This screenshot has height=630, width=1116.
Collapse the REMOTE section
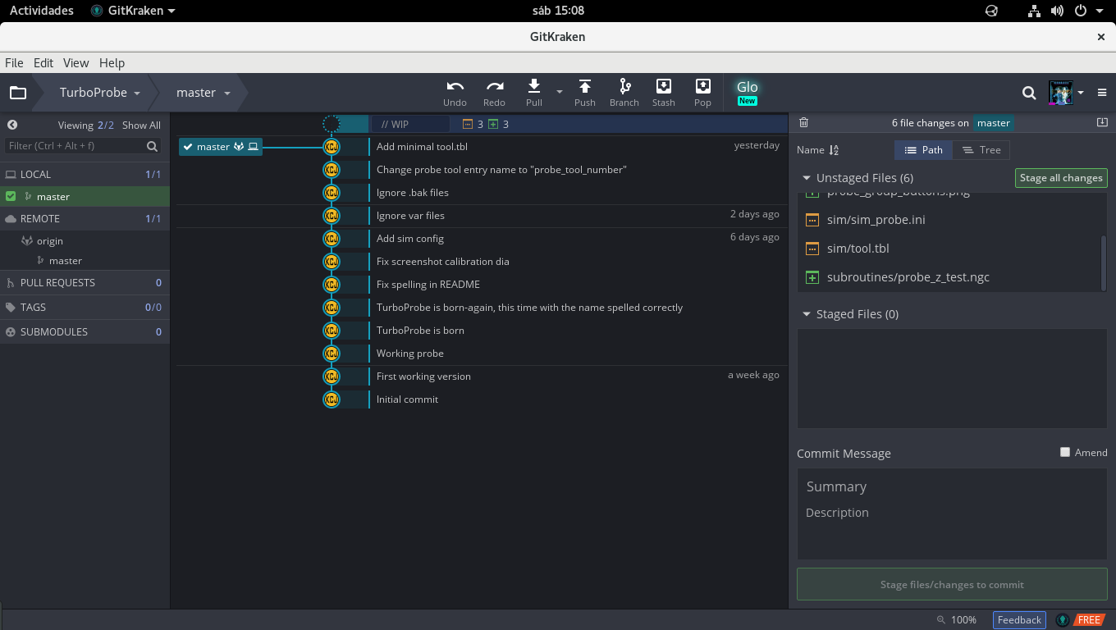point(85,218)
